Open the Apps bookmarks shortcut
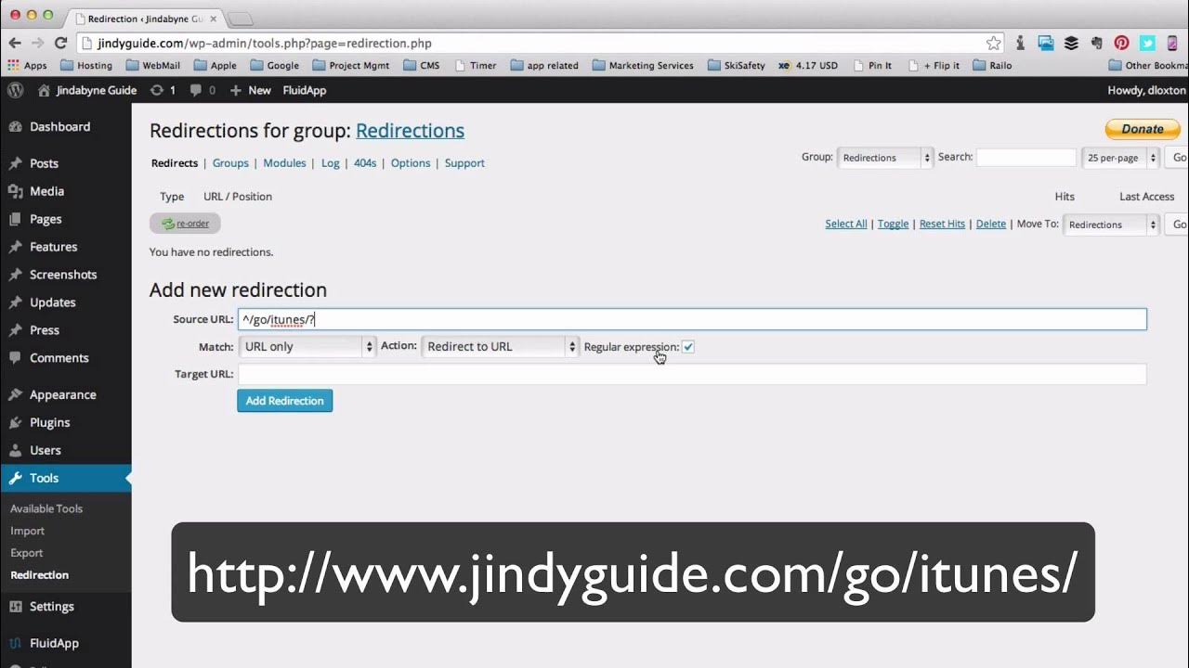The width and height of the screenshot is (1189, 668). (x=27, y=66)
